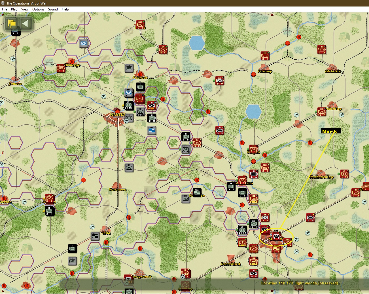Select the grey infantry unit with blue symbol near top
369x294 pixels.
click(84, 43)
